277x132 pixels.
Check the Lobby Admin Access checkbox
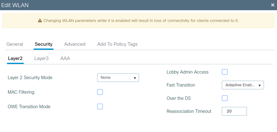point(225,72)
